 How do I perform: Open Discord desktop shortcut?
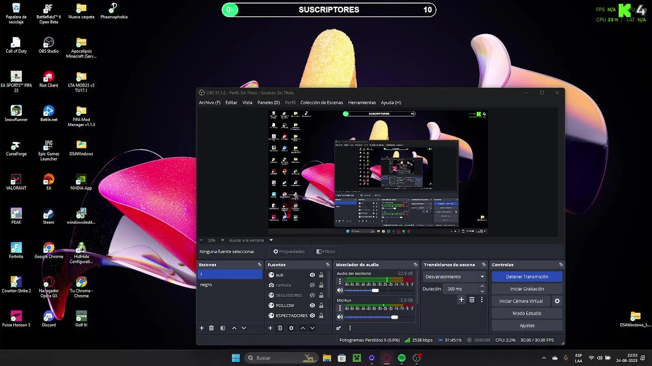coord(48,319)
